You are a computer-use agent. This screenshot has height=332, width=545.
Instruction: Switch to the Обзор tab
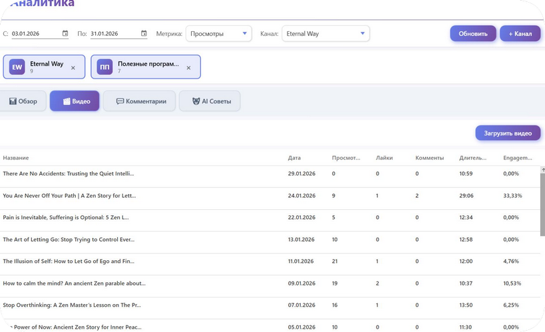[23, 102]
